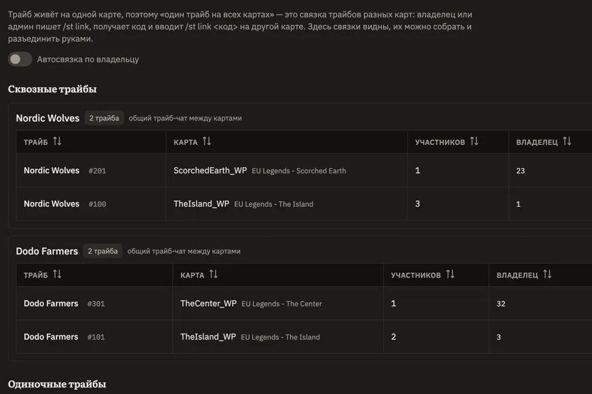Click TheIsland_WP map in Nordic Wolves #100 row
Image resolution: width=592 pixels, height=394 pixels.
click(x=201, y=204)
